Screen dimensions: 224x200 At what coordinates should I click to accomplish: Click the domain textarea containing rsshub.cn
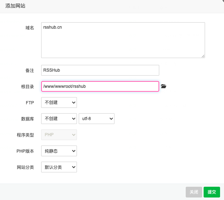[123, 40]
